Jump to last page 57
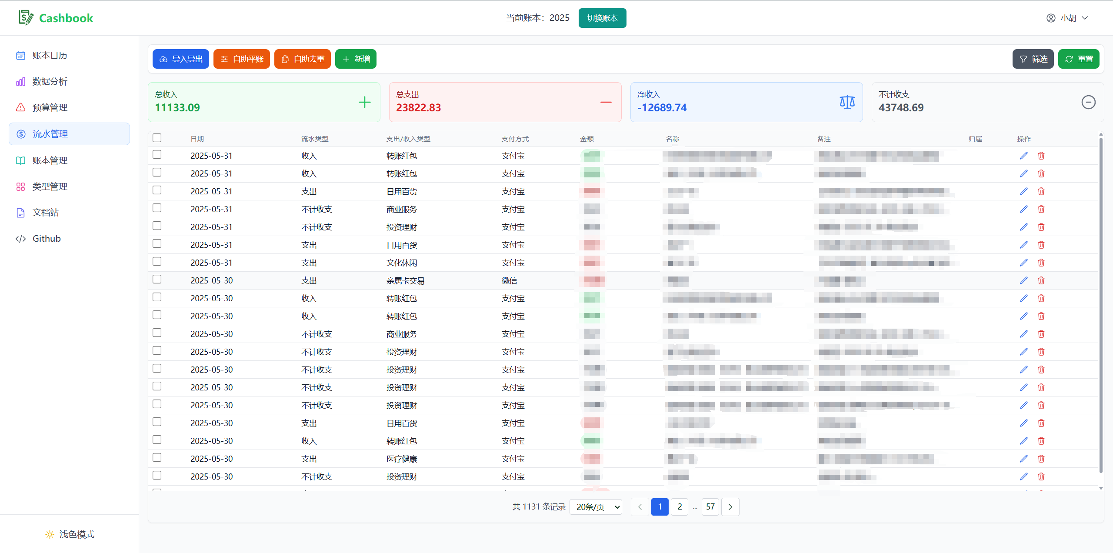Viewport: 1113px width, 553px height. [710, 507]
